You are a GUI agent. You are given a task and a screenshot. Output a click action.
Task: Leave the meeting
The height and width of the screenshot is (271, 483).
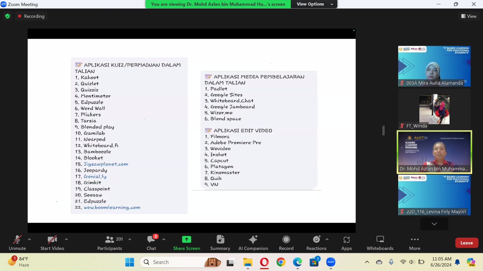[466, 243]
